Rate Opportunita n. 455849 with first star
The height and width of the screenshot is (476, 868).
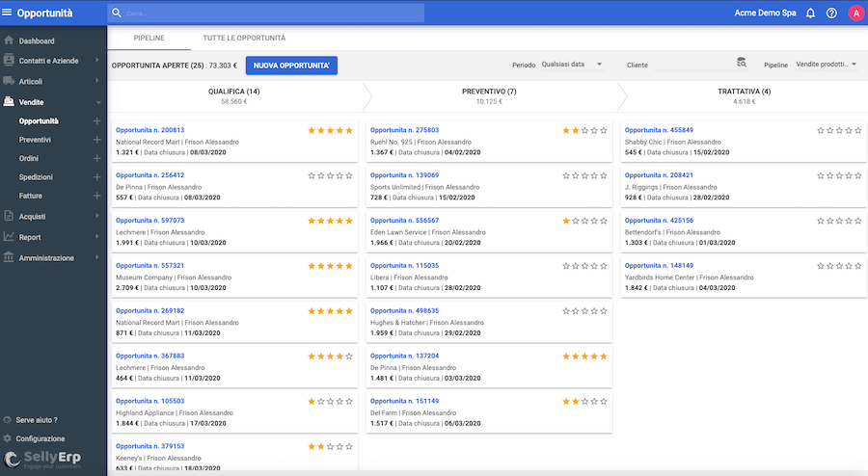coord(821,130)
